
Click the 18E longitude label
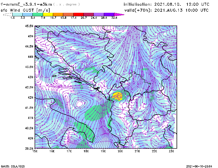point(86,151)
